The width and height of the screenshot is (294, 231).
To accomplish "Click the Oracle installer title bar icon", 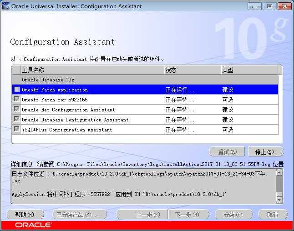I will 5,6.
